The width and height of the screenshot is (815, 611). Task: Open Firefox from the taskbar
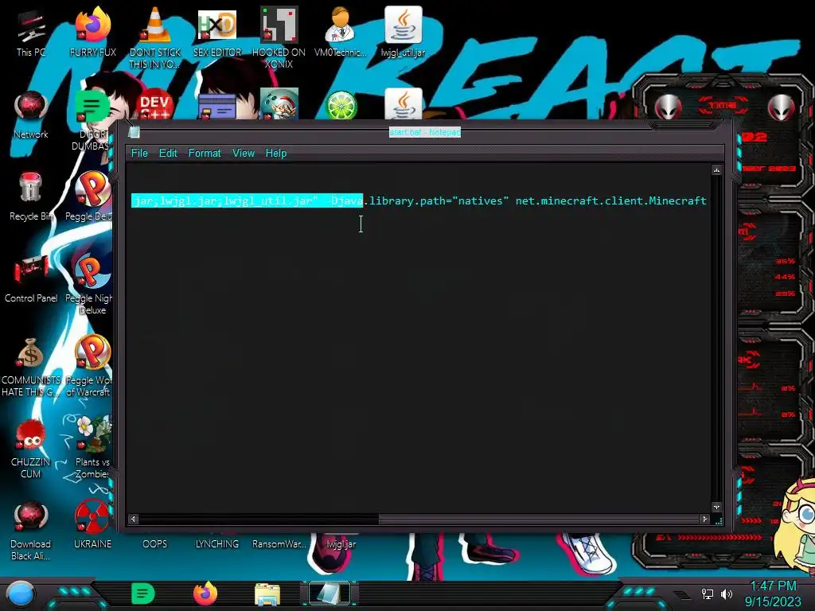205,593
